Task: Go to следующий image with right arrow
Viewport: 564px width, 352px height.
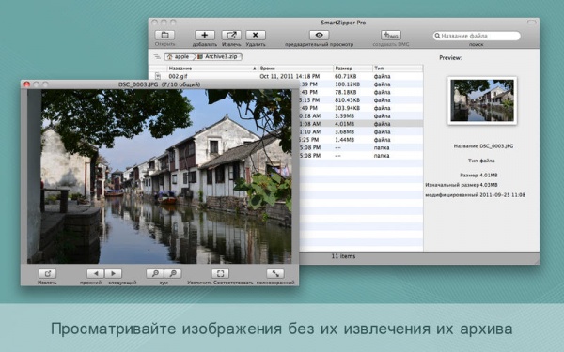Action: coord(114,274)
